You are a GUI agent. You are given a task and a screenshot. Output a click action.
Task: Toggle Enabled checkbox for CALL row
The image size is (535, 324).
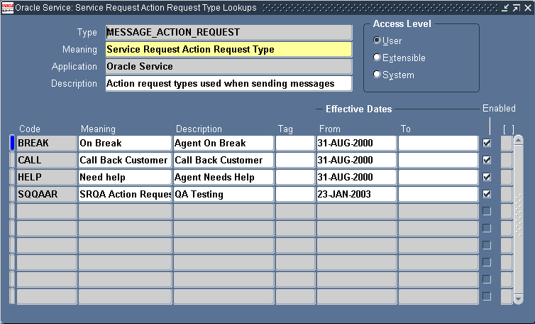(487, 160)
